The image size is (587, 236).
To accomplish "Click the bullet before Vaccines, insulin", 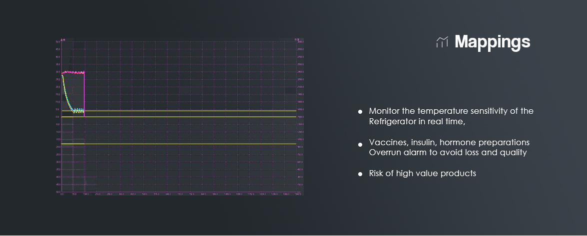I will (x=360, y=144).
